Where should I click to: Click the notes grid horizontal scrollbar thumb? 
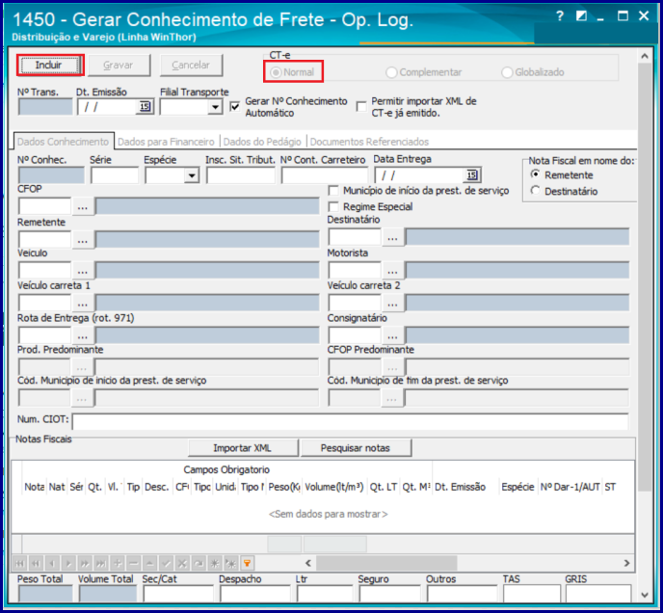coord(386,563)
